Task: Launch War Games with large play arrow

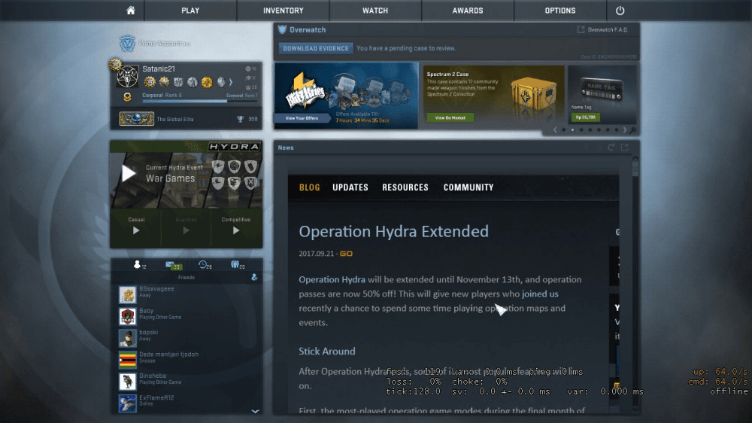Action: click(128, 173)
